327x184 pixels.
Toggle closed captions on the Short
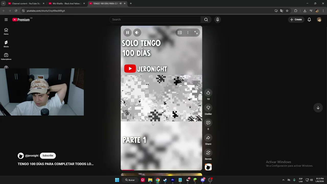coord(180,32)
